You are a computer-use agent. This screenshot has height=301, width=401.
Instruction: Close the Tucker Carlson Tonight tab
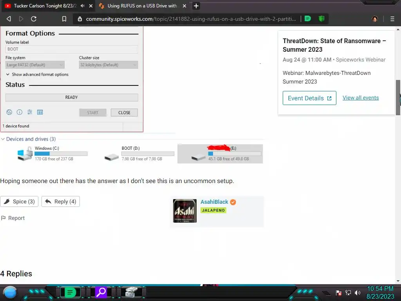tap(91, 6)
